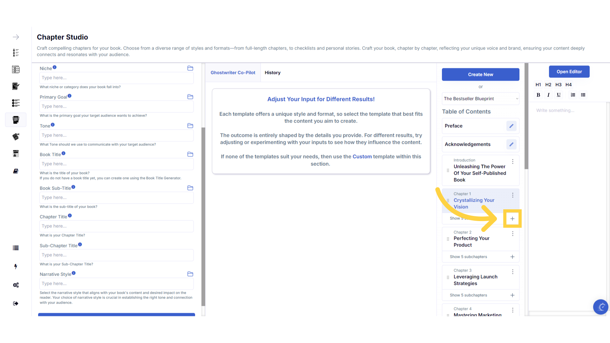Toggle bold formatting in editor
Viewport: 610px width, 343px height.
click(538, 95)
